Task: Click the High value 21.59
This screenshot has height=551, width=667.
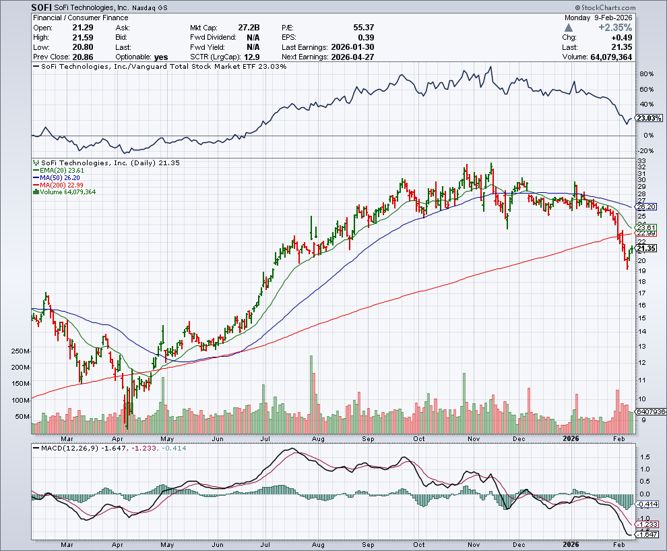Action: (x=83, y=37)
